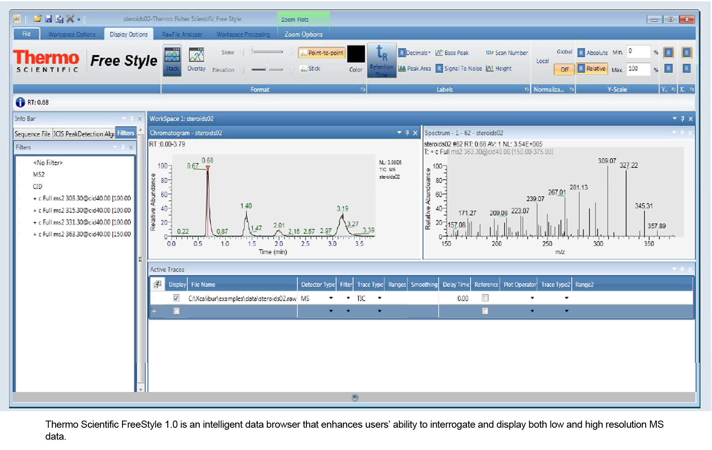Toggle the Base Peak label
712x450 pixels.
(x=452, y=53)
